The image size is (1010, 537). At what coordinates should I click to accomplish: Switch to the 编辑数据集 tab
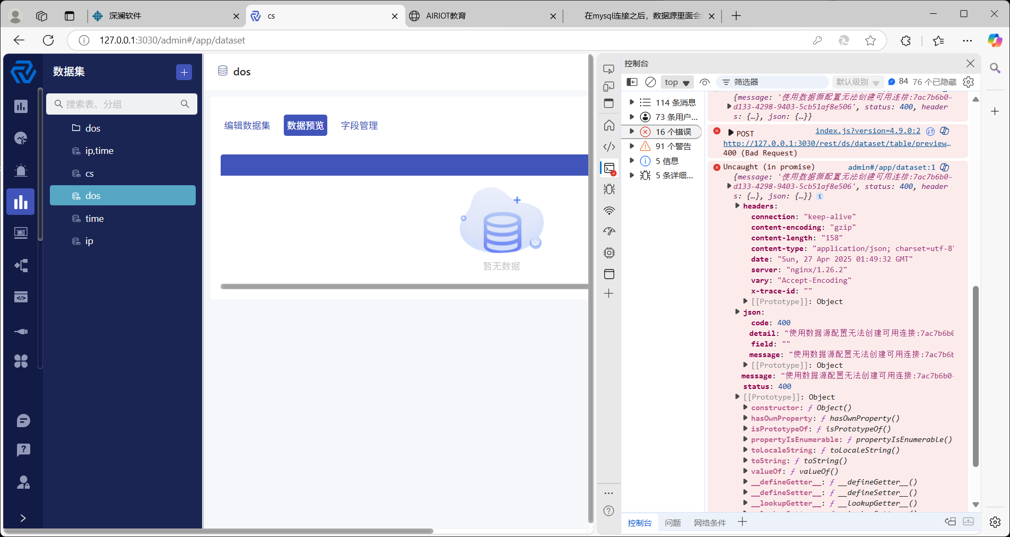coord(247,126)
